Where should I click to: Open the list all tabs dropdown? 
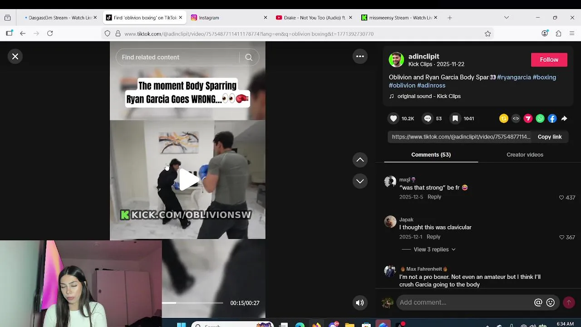507,18
